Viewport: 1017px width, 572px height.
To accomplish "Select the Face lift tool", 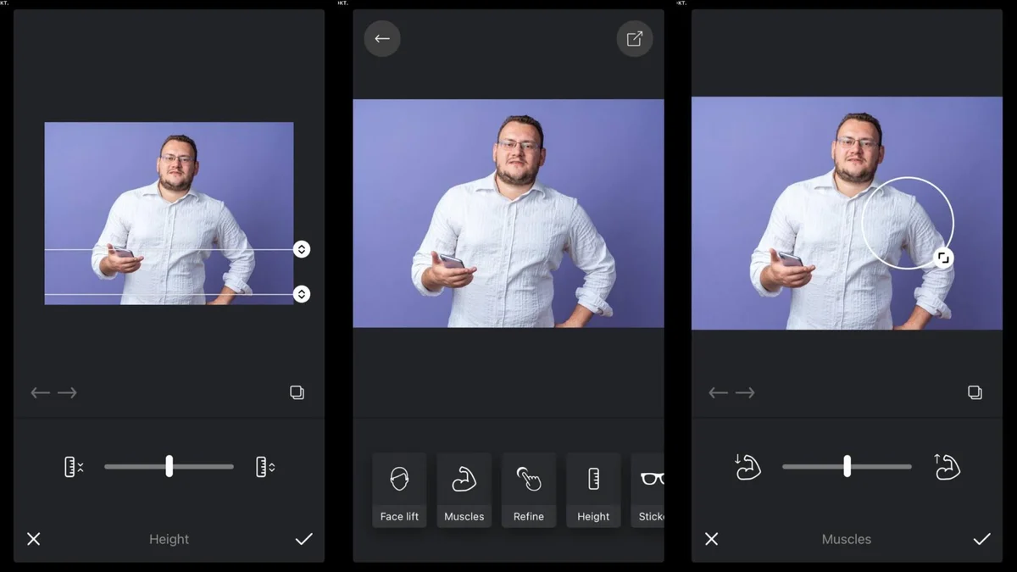I will (x=399, y=490).
